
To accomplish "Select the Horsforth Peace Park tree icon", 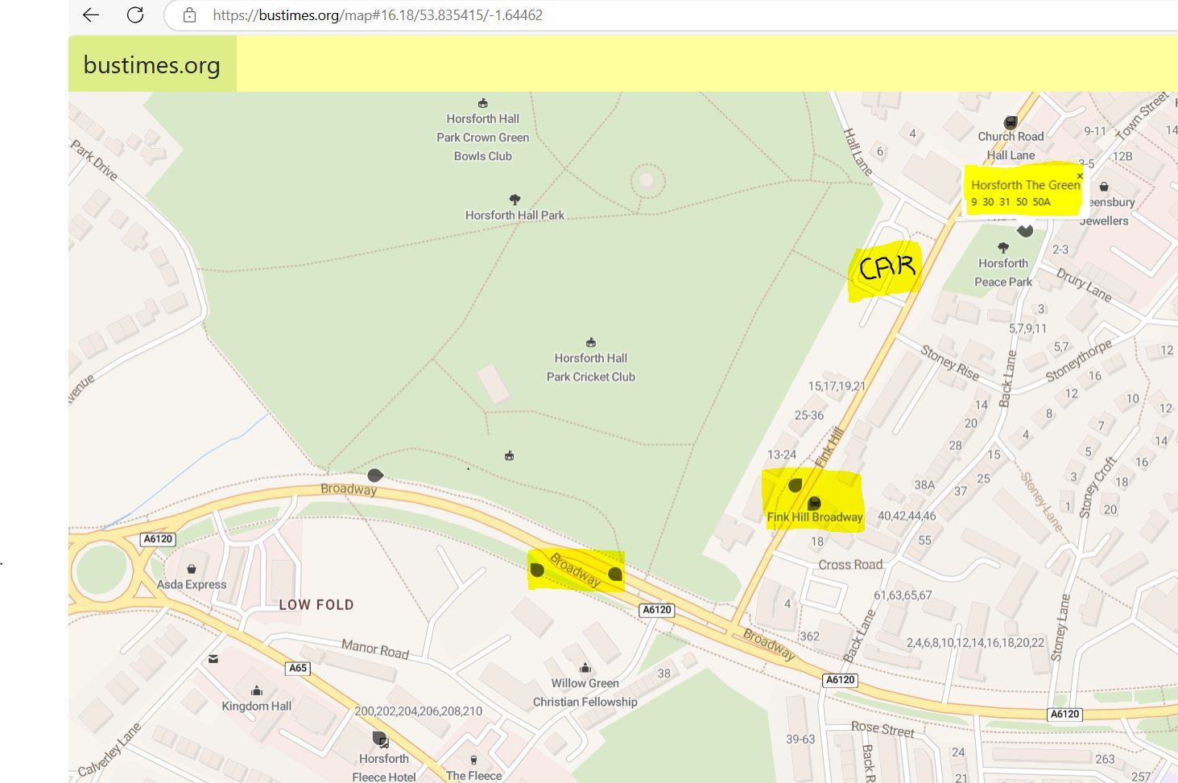I will tap(1002, 248).
